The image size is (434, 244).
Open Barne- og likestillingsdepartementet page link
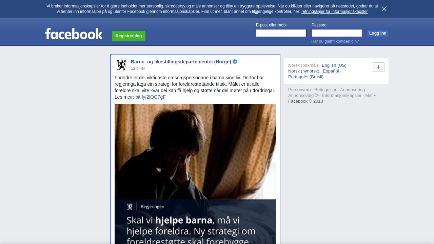pyautogui.click(x=181, y=62)
